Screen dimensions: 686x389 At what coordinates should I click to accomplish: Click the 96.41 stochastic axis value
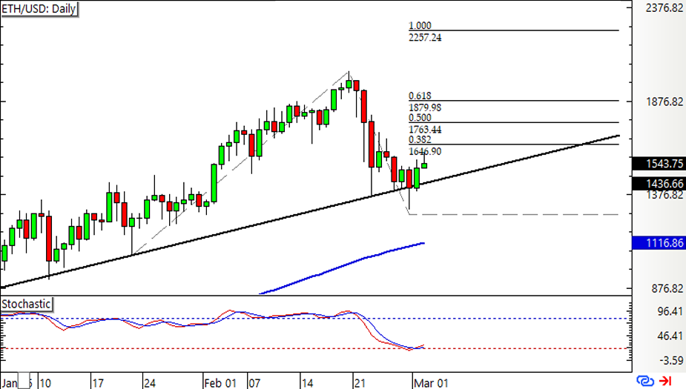pos(670,311)
